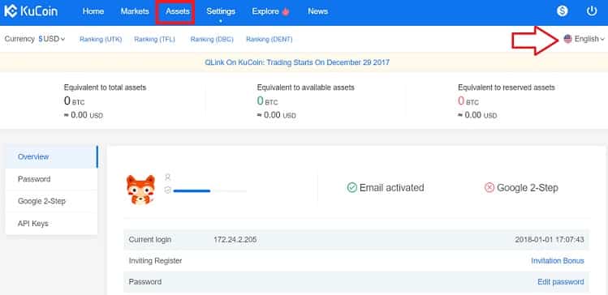
Task: Click the Currency label
Action: tap(19, 39)
